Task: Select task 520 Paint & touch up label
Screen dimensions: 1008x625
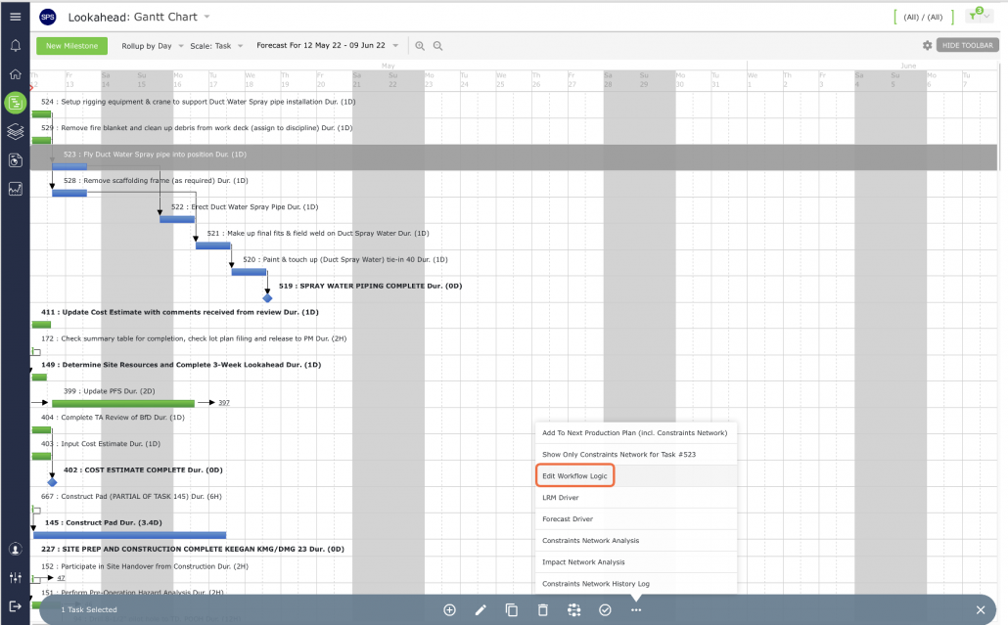Action: 345,259
